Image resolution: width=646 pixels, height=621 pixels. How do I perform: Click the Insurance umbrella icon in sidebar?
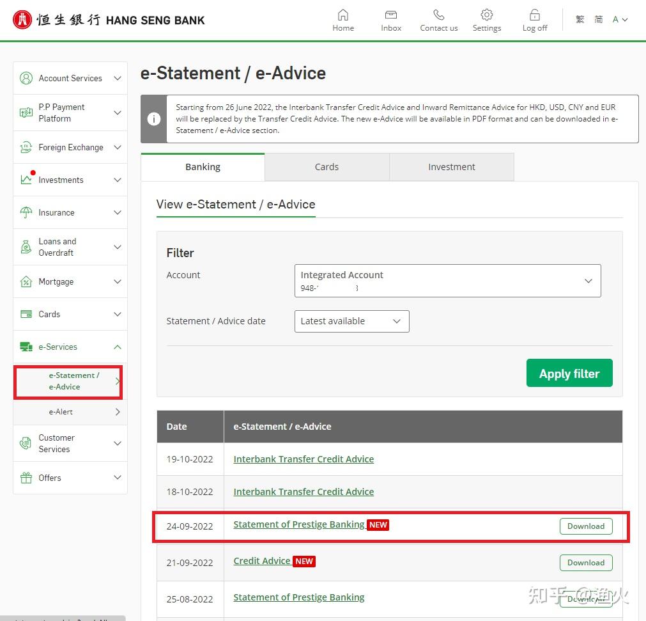click(x=26, y=212)
